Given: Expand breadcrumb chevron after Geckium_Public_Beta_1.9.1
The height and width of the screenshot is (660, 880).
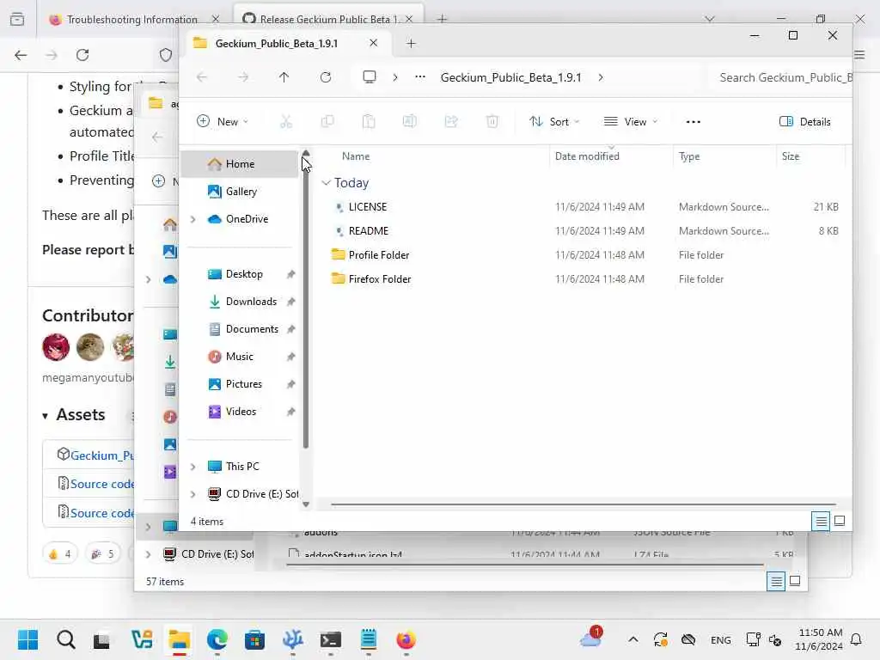Looking at the screenshot, I should click(601, 77).
